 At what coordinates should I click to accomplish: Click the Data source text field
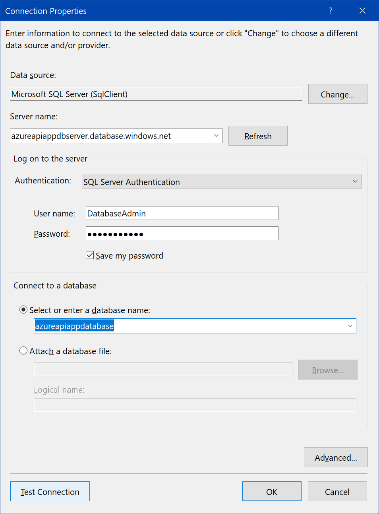coord(156,94)
